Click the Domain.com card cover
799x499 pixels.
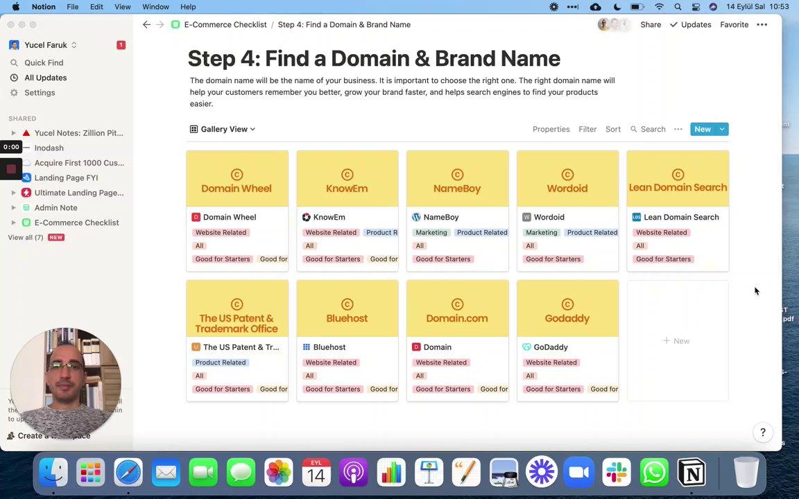click(457, 308)
